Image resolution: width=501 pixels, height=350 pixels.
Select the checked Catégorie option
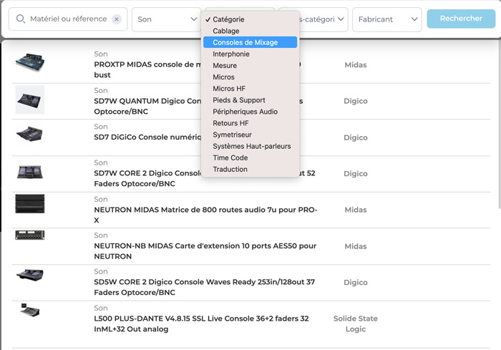tap(250, 19)
